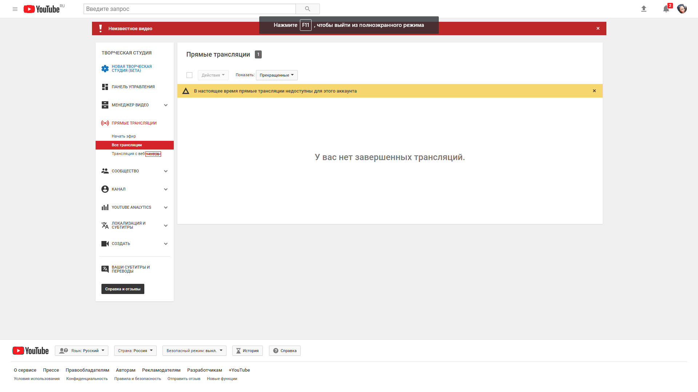This screenshot has width=698, height=392.
Task: Expand the Создать section
Action: click(x=166, y=244)
